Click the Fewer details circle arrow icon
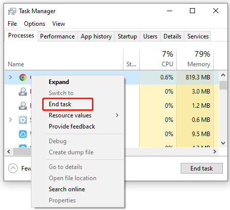Viewport: 230px width, 210px height. click(13, 168)
